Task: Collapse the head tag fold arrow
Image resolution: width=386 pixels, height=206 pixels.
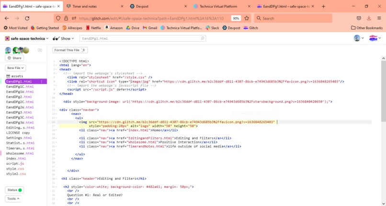Action: click(x=56, y=69)
